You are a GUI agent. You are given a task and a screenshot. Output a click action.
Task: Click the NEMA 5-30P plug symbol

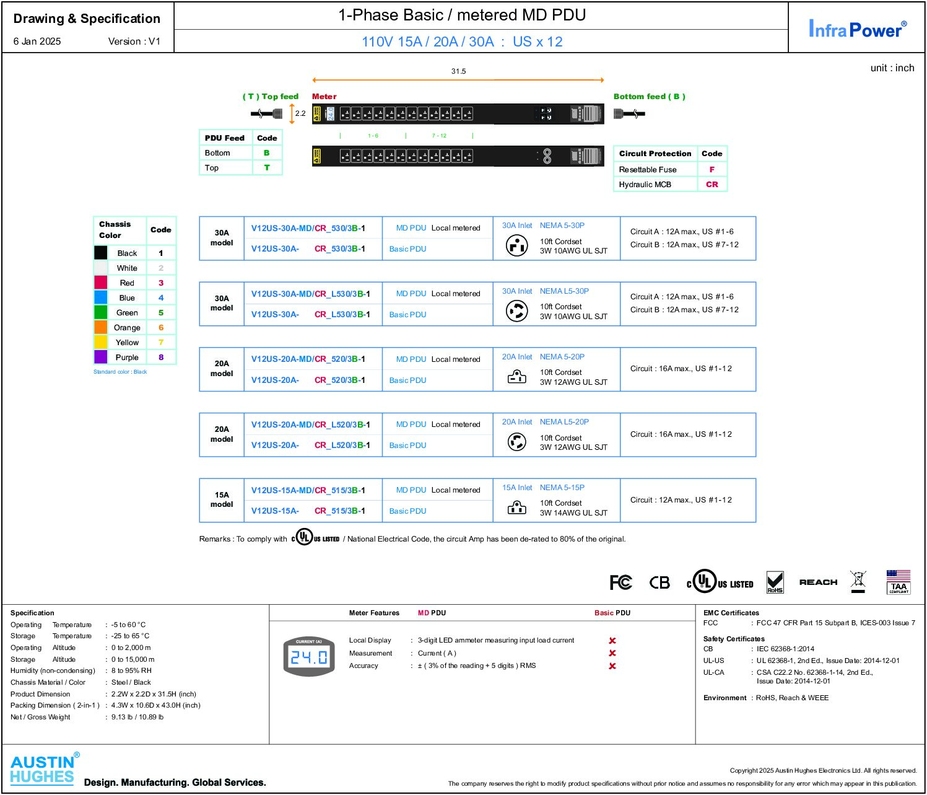[x=516, y=245]
